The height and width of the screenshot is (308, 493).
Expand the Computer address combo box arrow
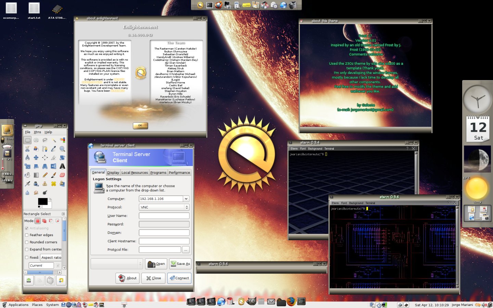(186, 199)
